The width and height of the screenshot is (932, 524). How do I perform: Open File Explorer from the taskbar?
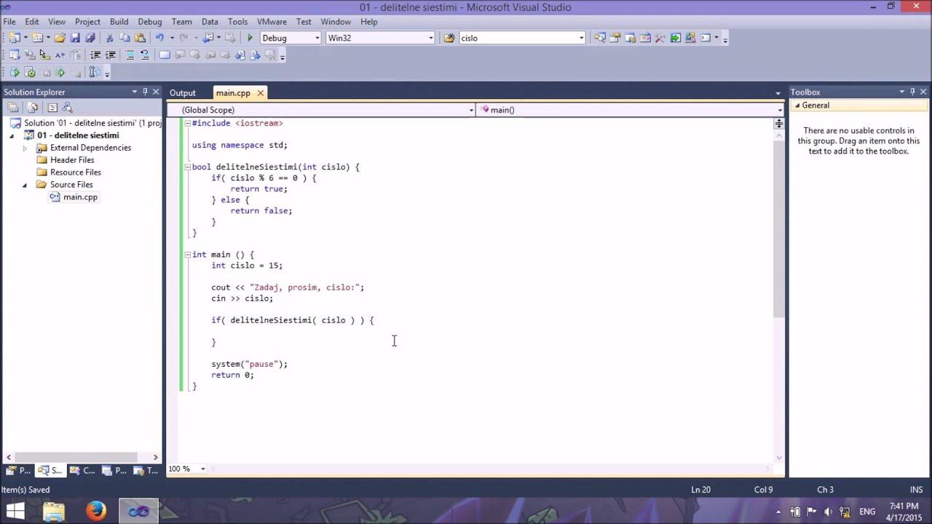(x=54, y=512)
